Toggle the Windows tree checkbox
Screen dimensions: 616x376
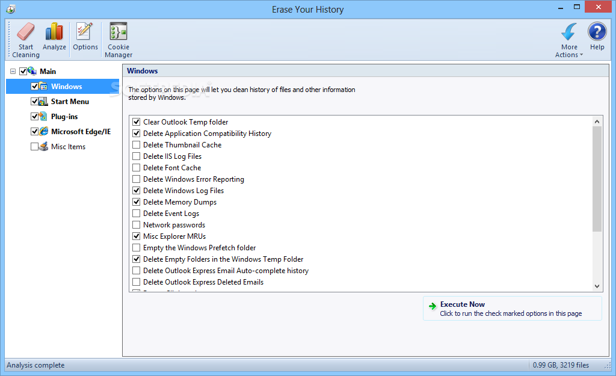point(34,87)
